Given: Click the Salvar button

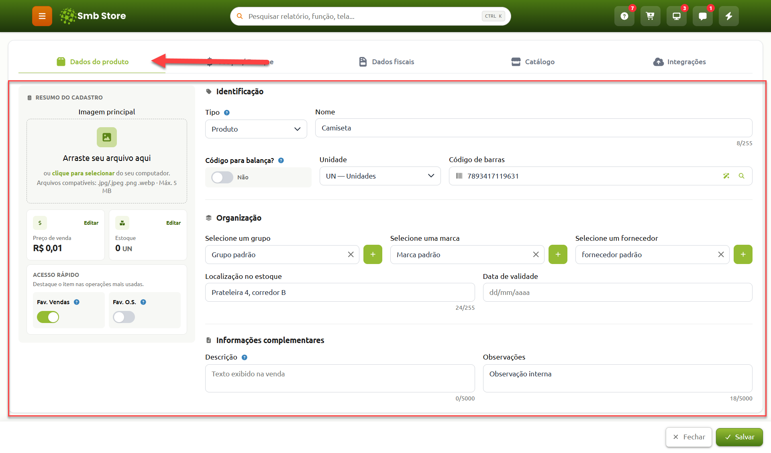Looking at the screenshot, I should pyautogui.click(x=739, y=437).
